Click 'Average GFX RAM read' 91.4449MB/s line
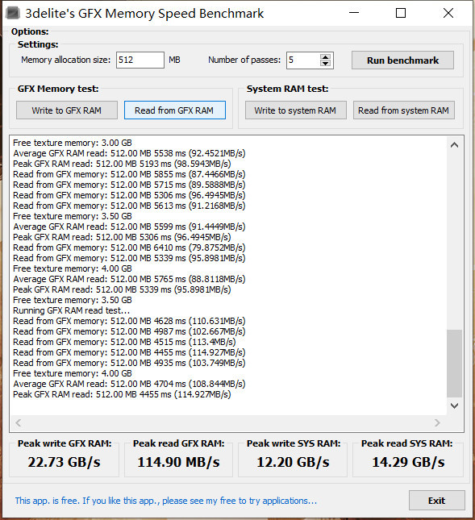The image size is (475, 520). pyautogui.click(x=129, y=227)
